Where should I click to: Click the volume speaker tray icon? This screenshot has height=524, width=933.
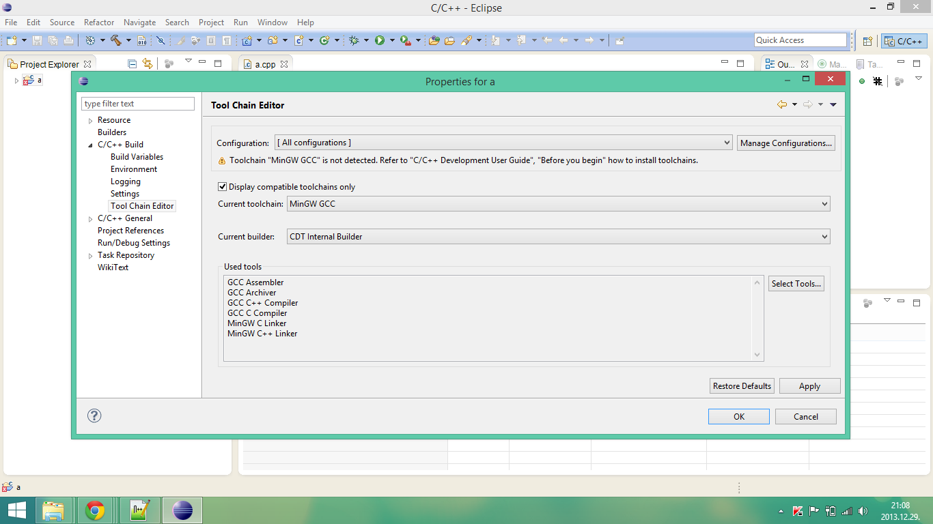[x=863, y=511]
